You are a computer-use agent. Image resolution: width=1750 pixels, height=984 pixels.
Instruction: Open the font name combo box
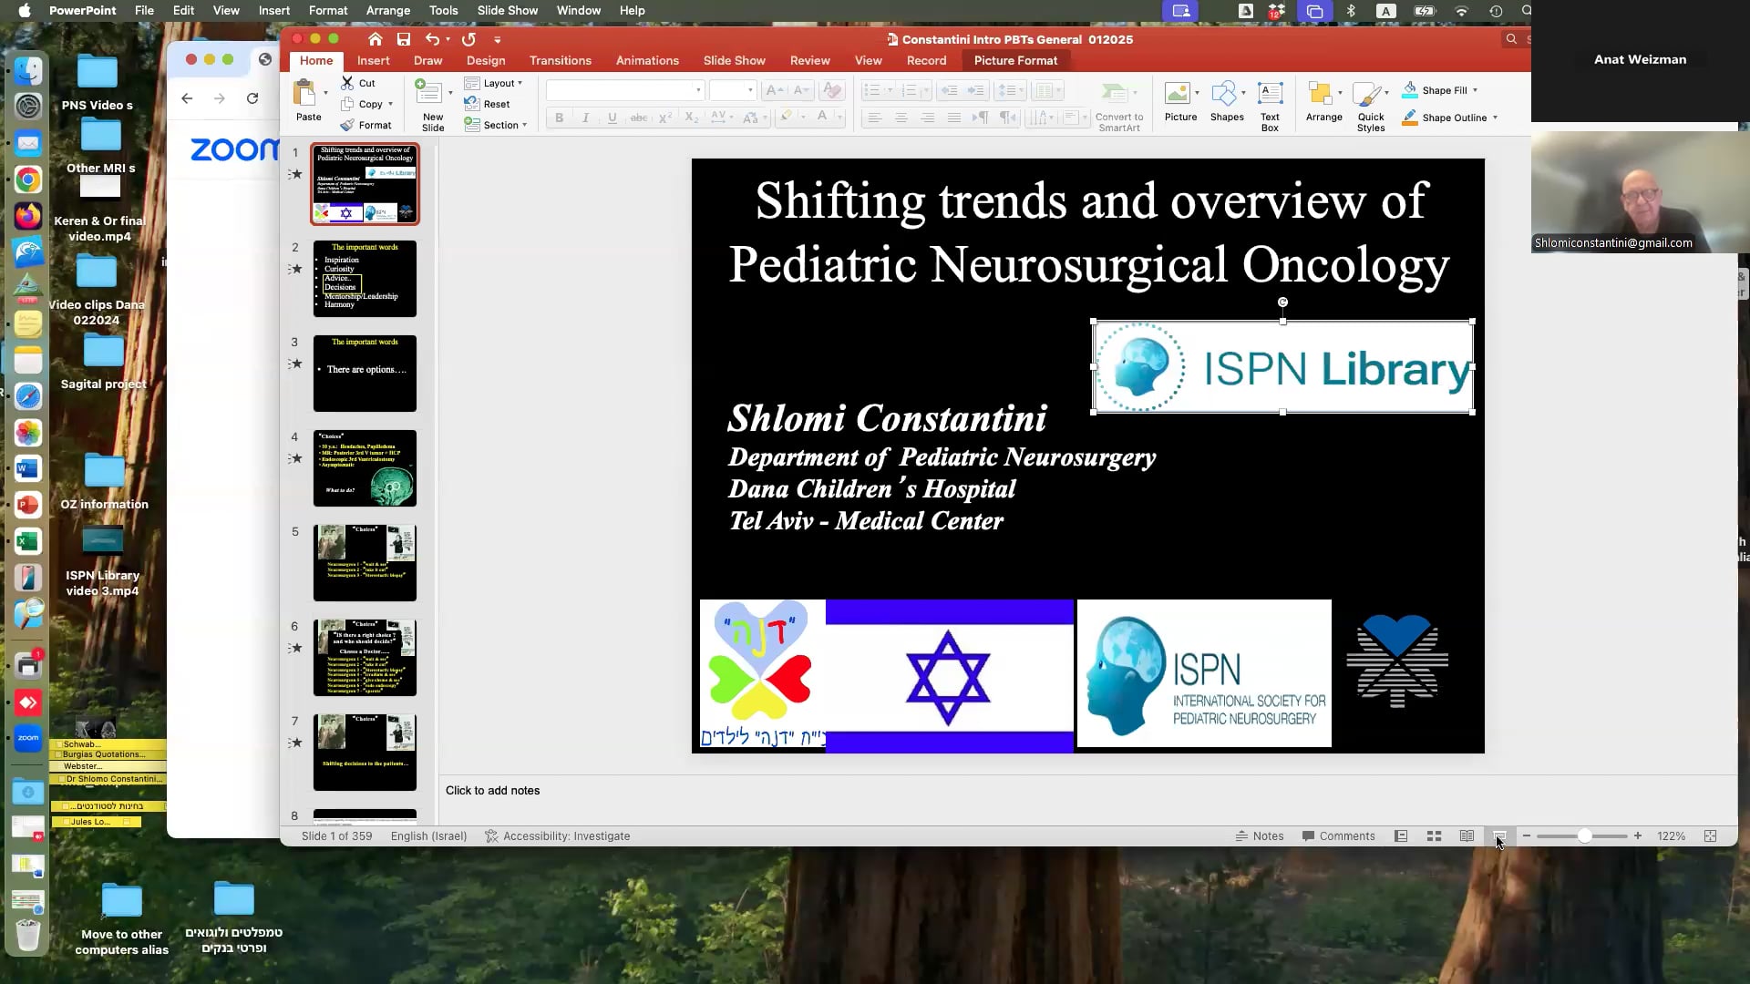(x=624, y=90)
